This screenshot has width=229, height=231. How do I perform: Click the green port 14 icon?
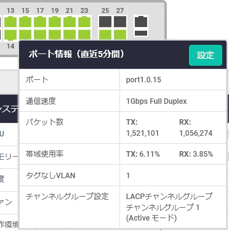coord(10,35)
